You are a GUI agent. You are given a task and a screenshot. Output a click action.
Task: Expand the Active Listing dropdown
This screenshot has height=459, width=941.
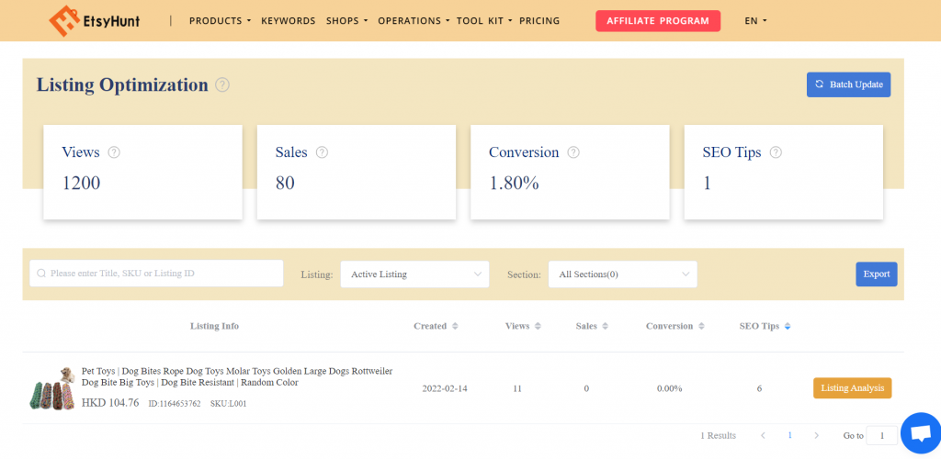(414, 274)
